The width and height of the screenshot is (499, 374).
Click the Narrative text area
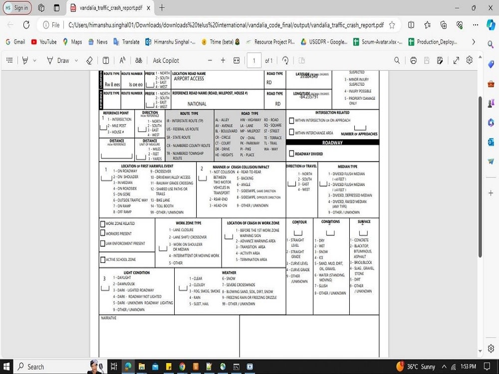coord(169,336)
